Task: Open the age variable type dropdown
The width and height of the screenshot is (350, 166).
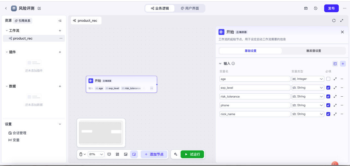Action: coord(308,79)
